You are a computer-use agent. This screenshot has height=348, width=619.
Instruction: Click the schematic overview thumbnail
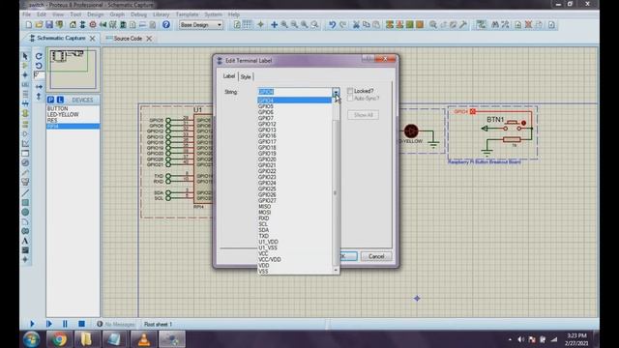coord(74,69)
